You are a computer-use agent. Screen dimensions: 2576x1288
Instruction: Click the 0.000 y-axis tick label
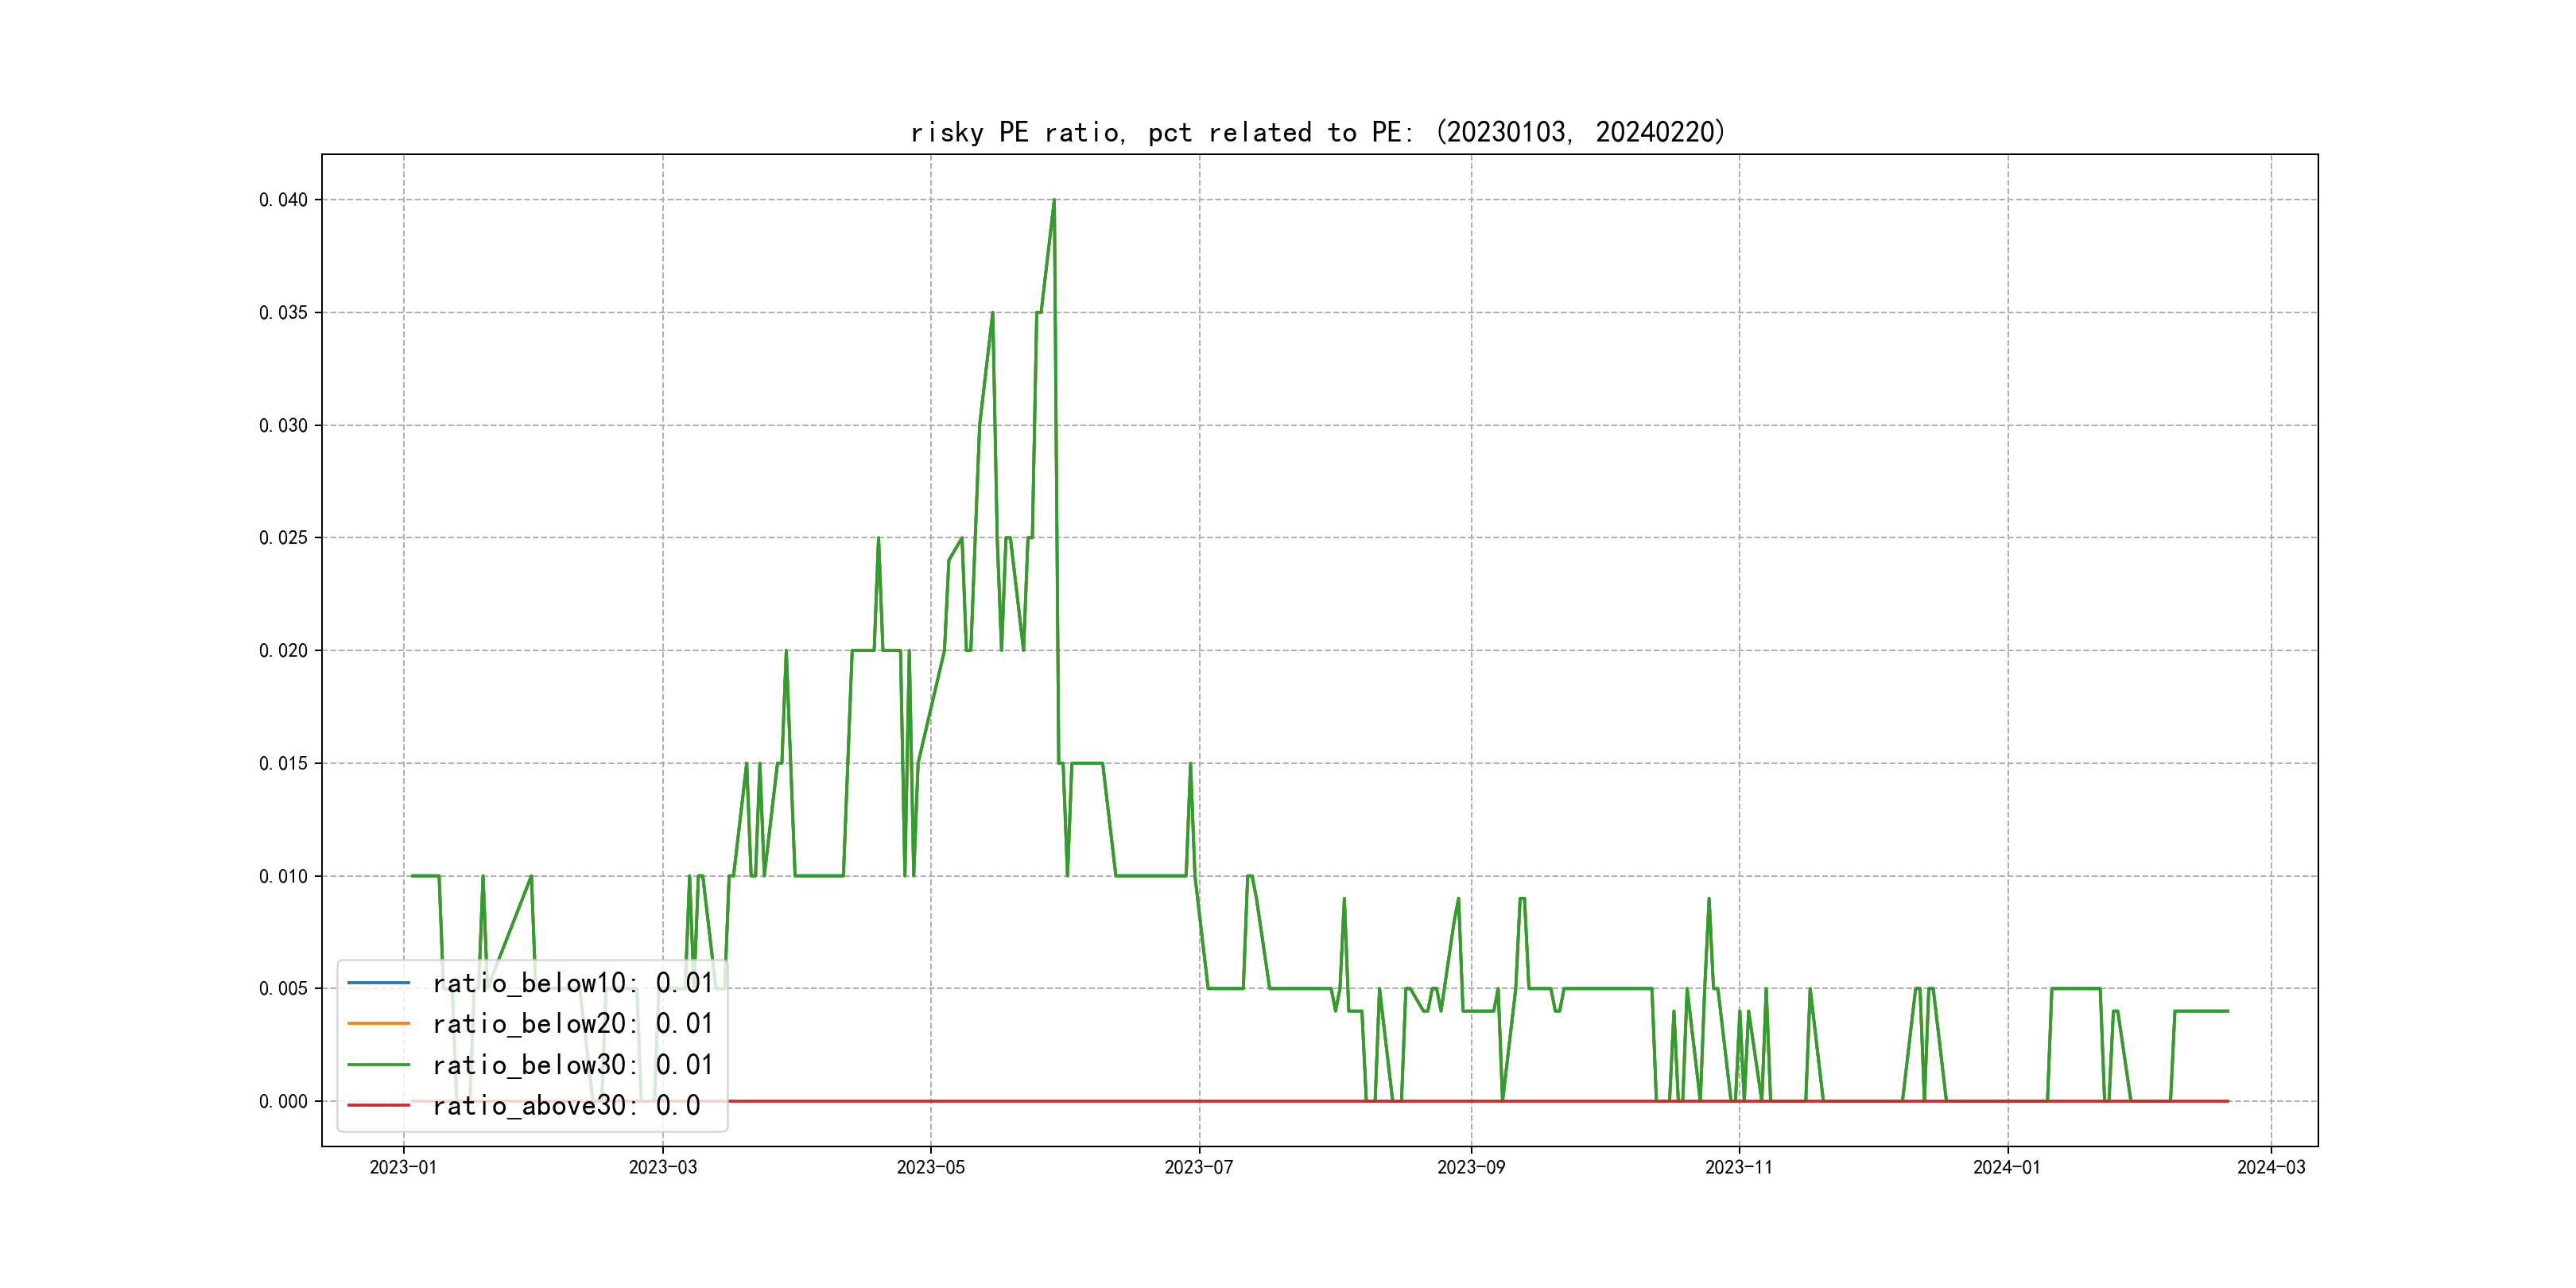click(283, 1101)
